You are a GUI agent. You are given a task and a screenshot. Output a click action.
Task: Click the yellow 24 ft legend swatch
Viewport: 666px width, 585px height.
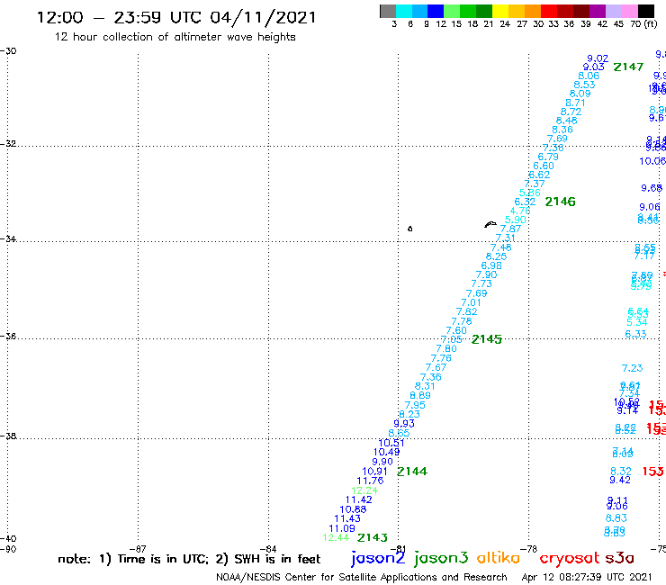click(x=500, y=11)
